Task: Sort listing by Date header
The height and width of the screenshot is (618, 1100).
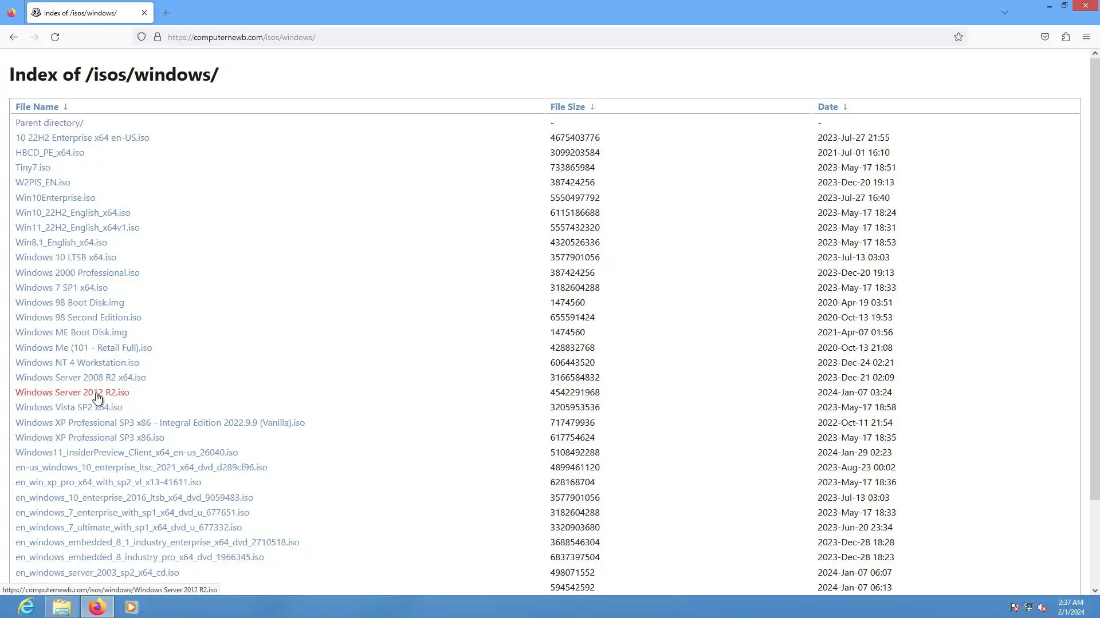Action: (x=827, y=107)
